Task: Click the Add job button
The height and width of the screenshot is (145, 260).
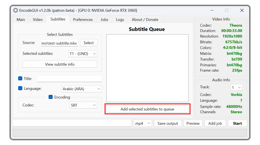Action: [x=215, y=123]
